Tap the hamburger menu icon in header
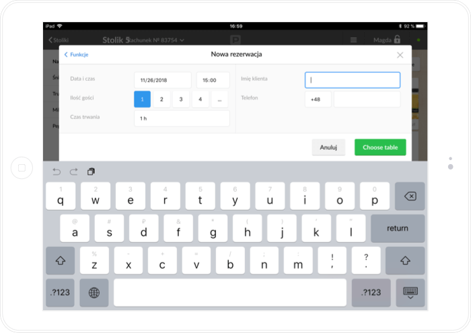 353,40
